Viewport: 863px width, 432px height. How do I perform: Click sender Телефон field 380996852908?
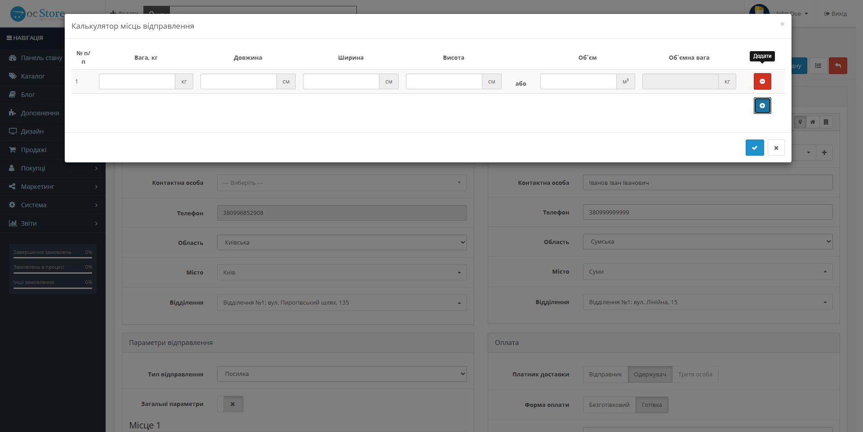pos(342,213)
